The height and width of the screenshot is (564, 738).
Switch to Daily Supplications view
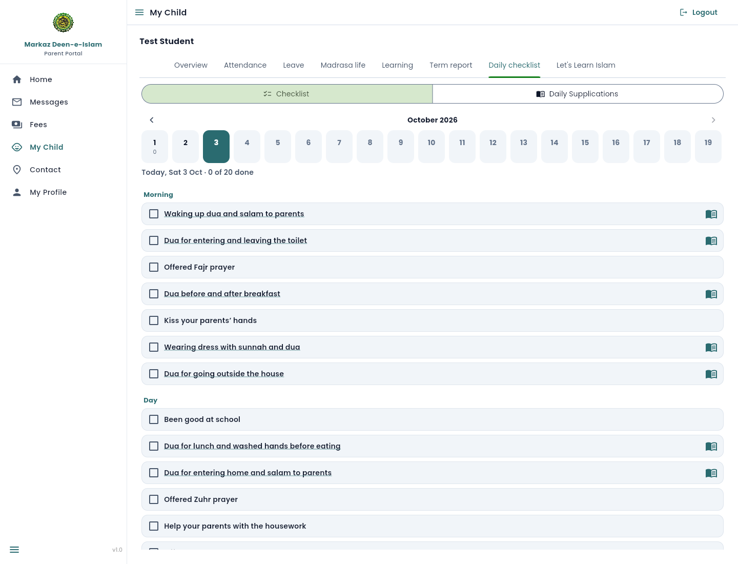[x=578, y=94]
